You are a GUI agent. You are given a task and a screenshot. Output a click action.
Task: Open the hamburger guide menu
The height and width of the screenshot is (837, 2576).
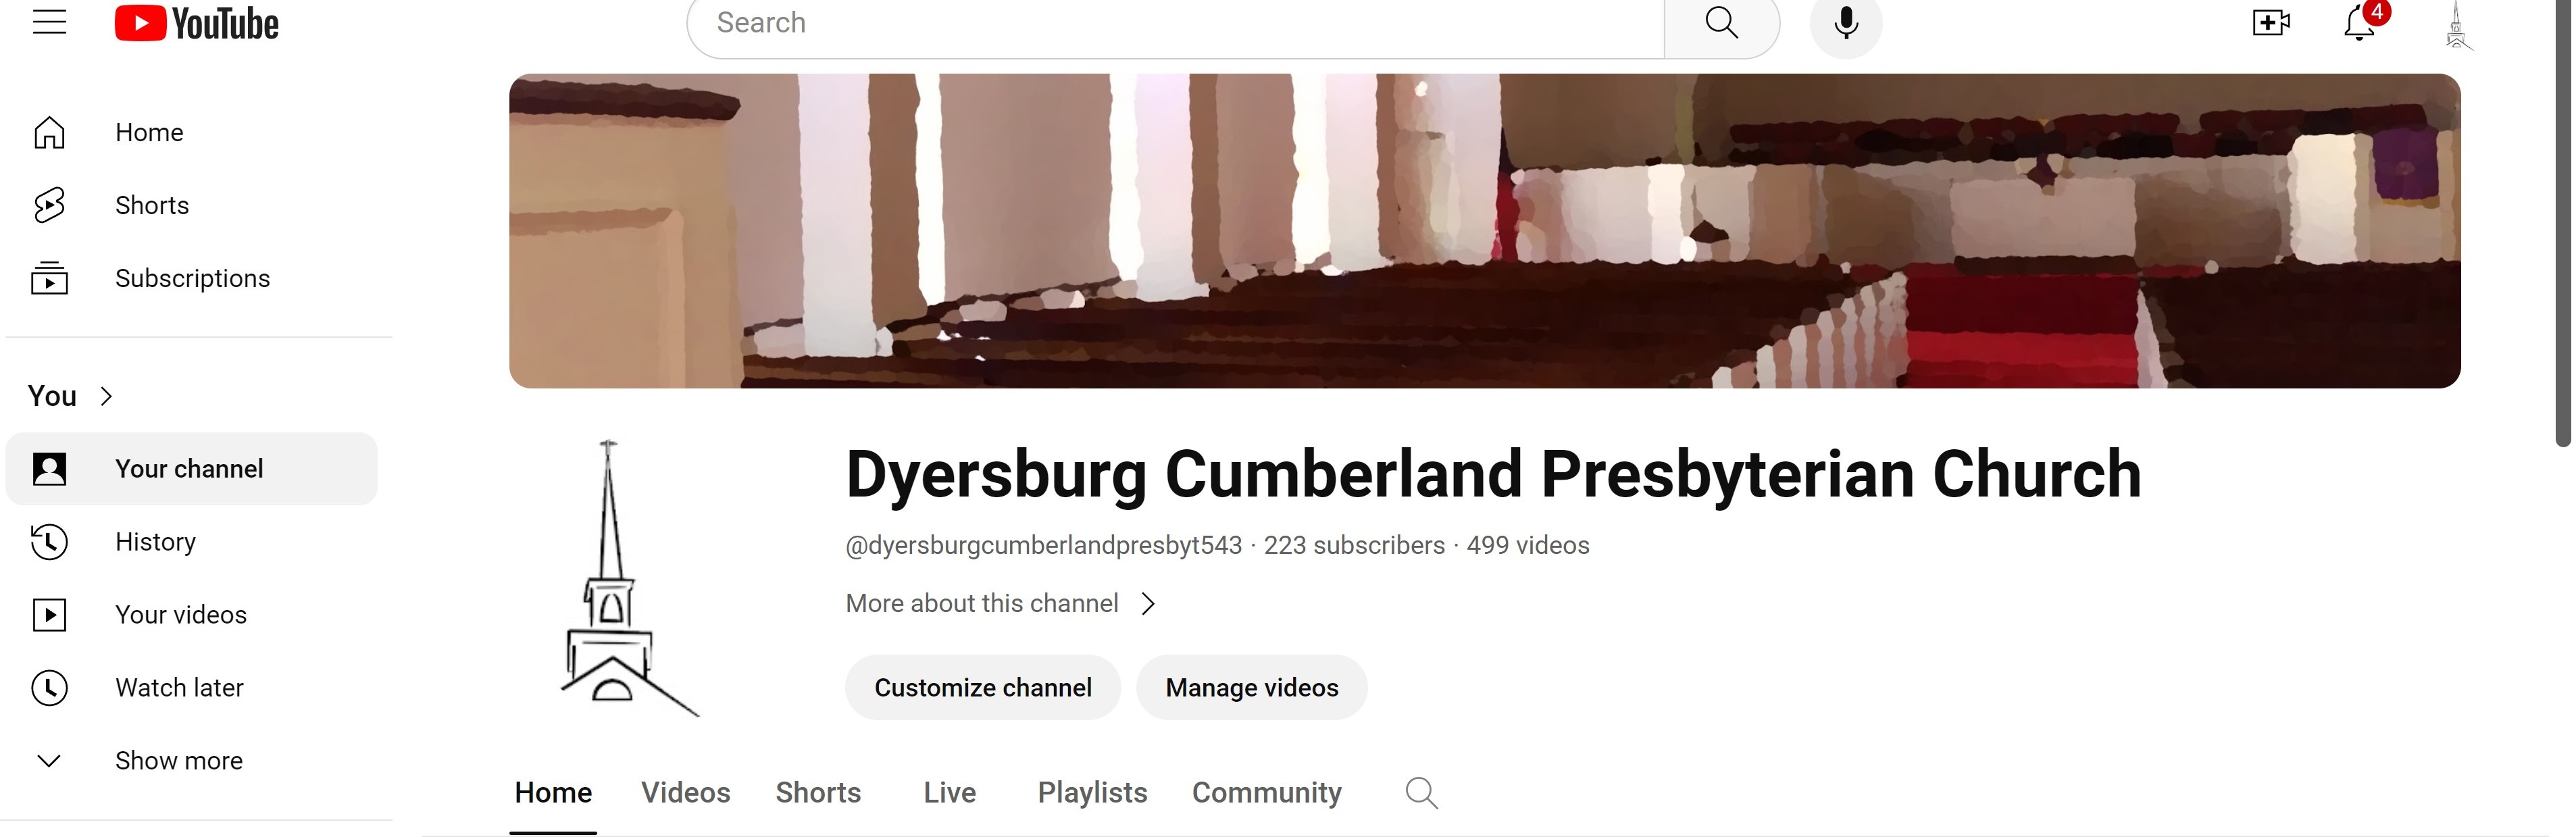[x=49, y=22]
